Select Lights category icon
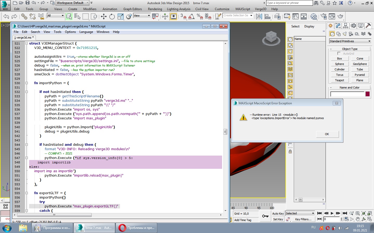Viewport: 374px width, 233px height. point(345,34)
